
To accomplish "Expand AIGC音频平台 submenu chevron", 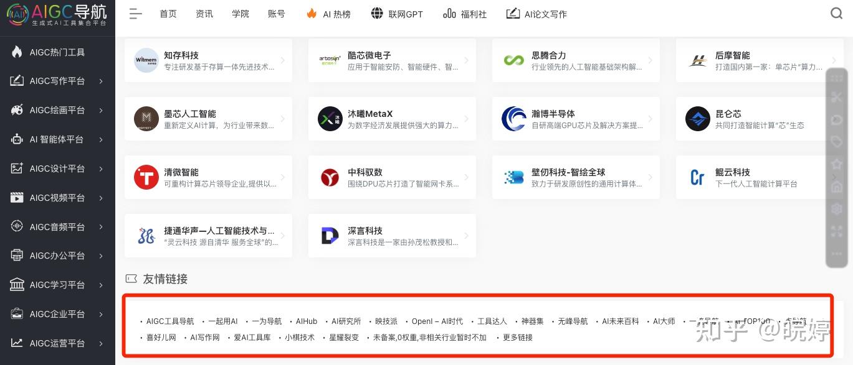I will click(x=101, y=227).
